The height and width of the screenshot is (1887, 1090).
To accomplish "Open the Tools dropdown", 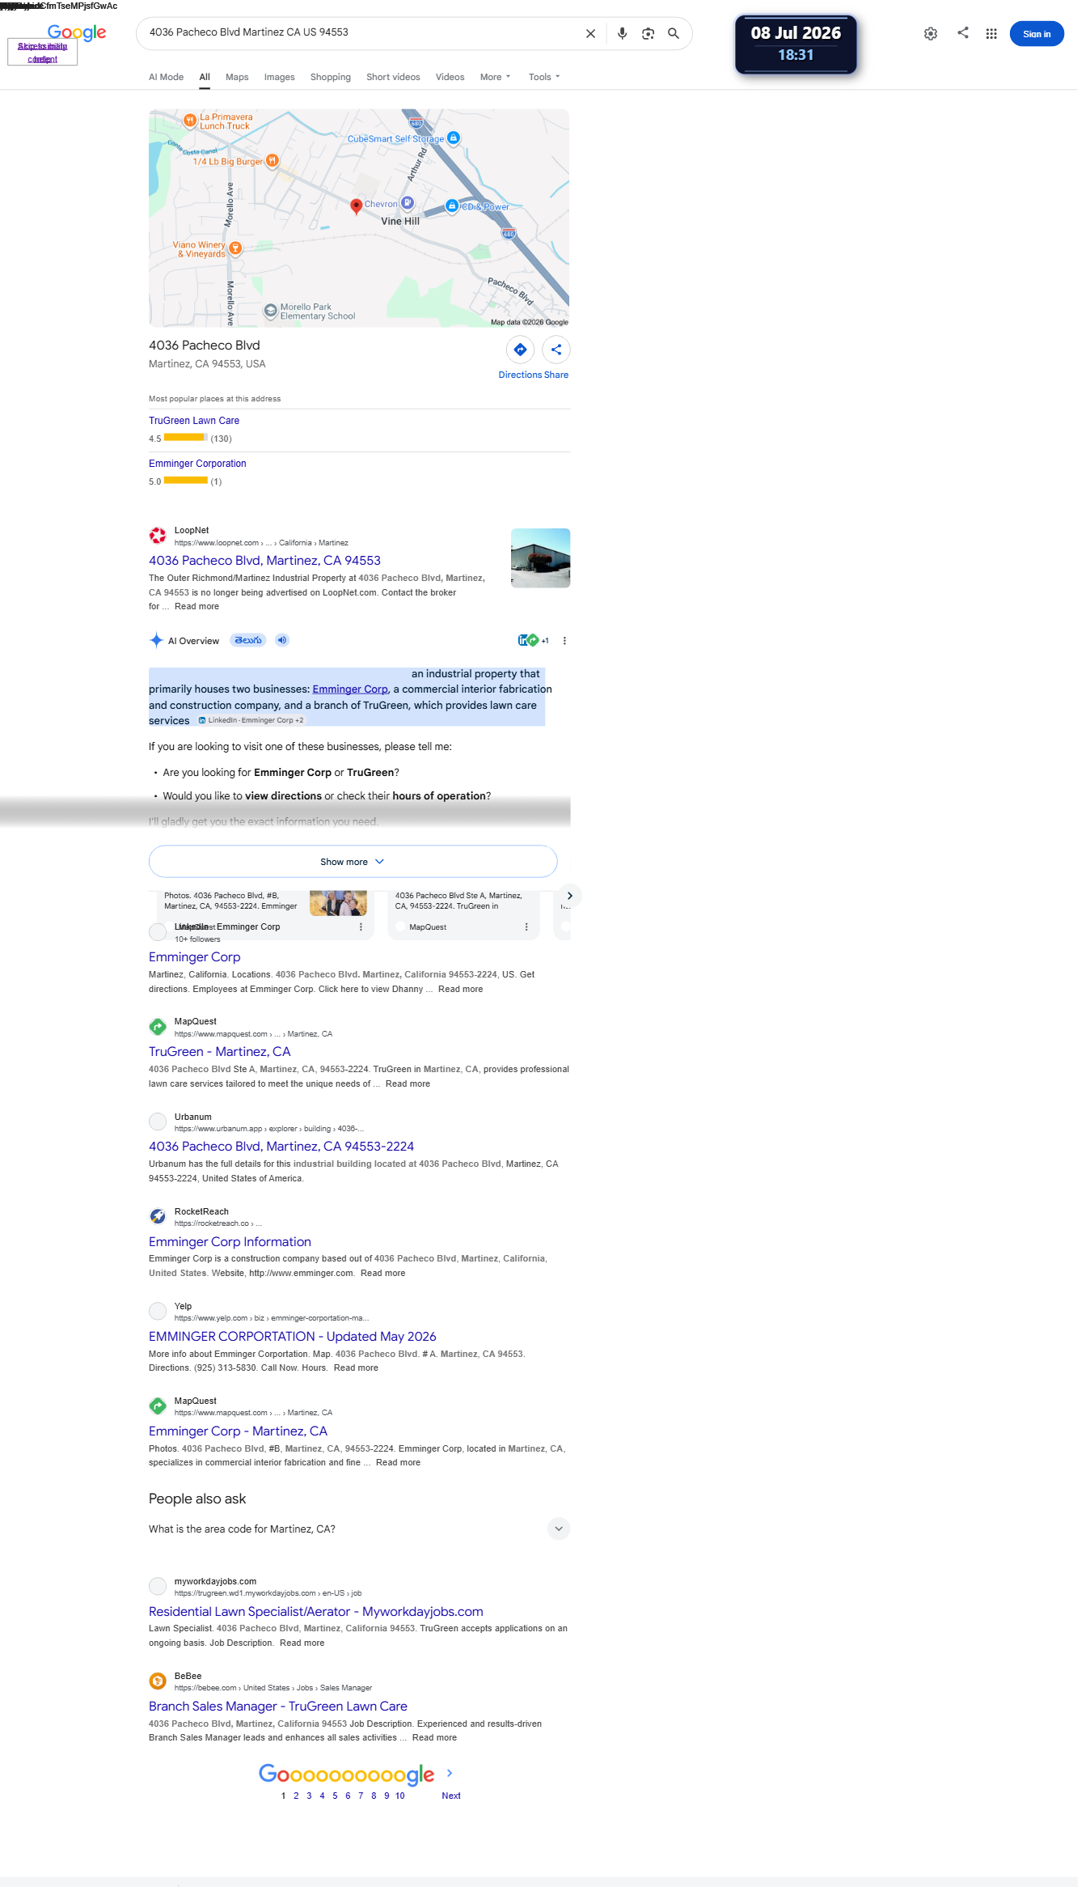I will (544, 77).
